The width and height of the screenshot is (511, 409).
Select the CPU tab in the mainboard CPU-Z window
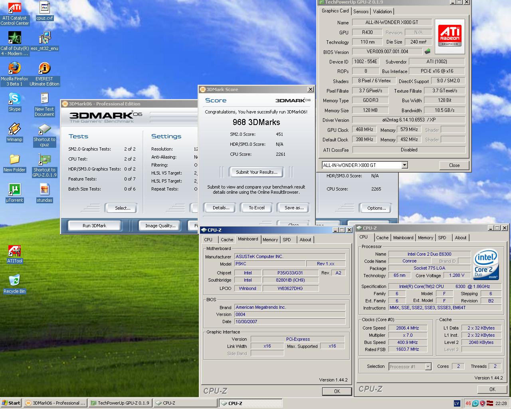pyautogui.click(x=208, y=240)
